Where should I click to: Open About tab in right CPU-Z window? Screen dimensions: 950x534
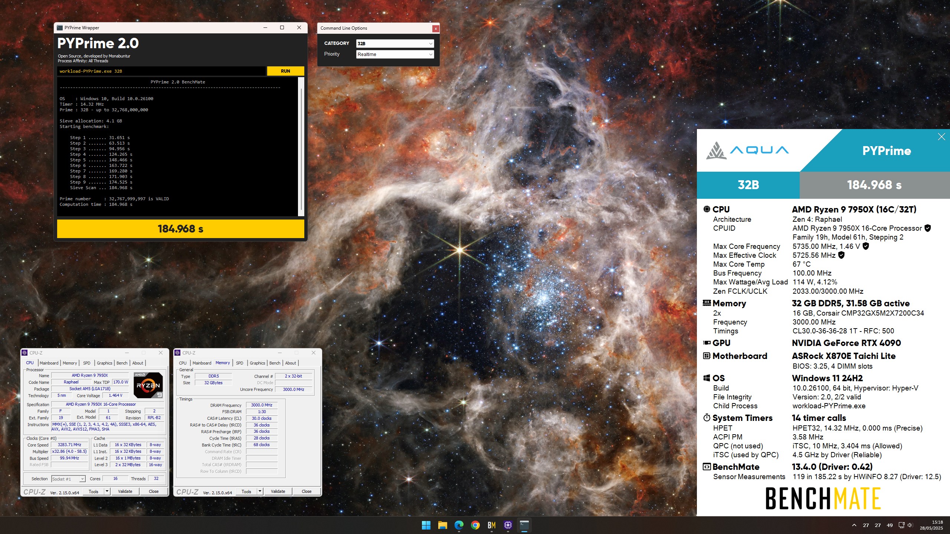coord(291,363)
